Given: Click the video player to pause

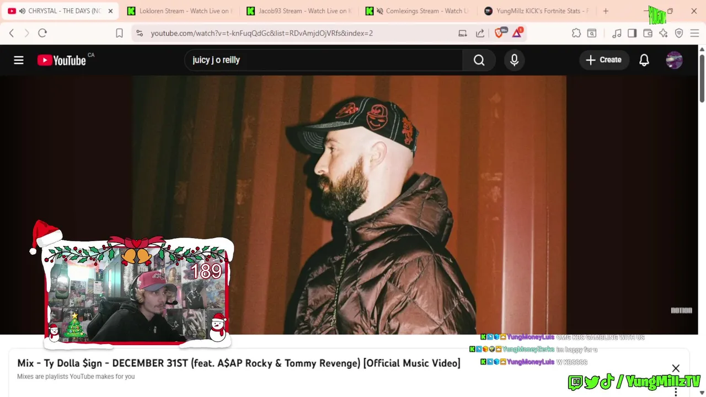Looking at the screenshot, I should click(x=349, y=205).
